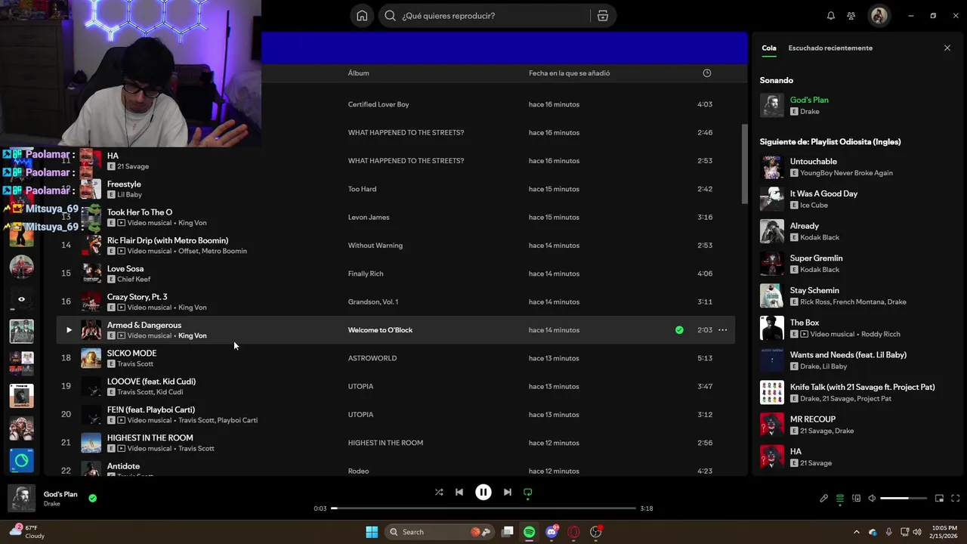Click Grandson, Vol. 1 album name

372,302
